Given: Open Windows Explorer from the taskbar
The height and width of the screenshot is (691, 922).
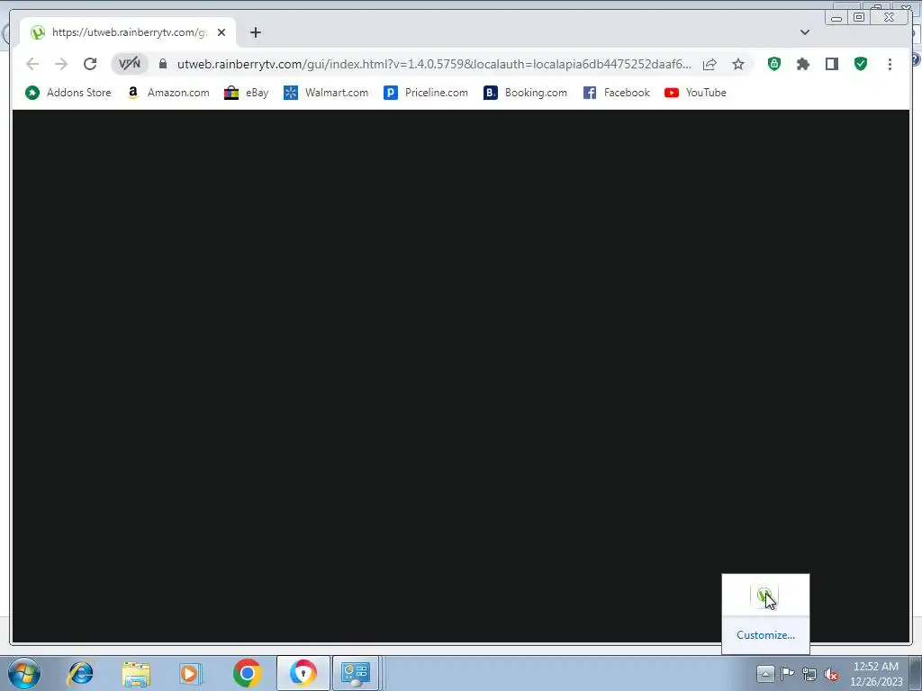Looking at the screenshot, I should [x=136, y=673].
